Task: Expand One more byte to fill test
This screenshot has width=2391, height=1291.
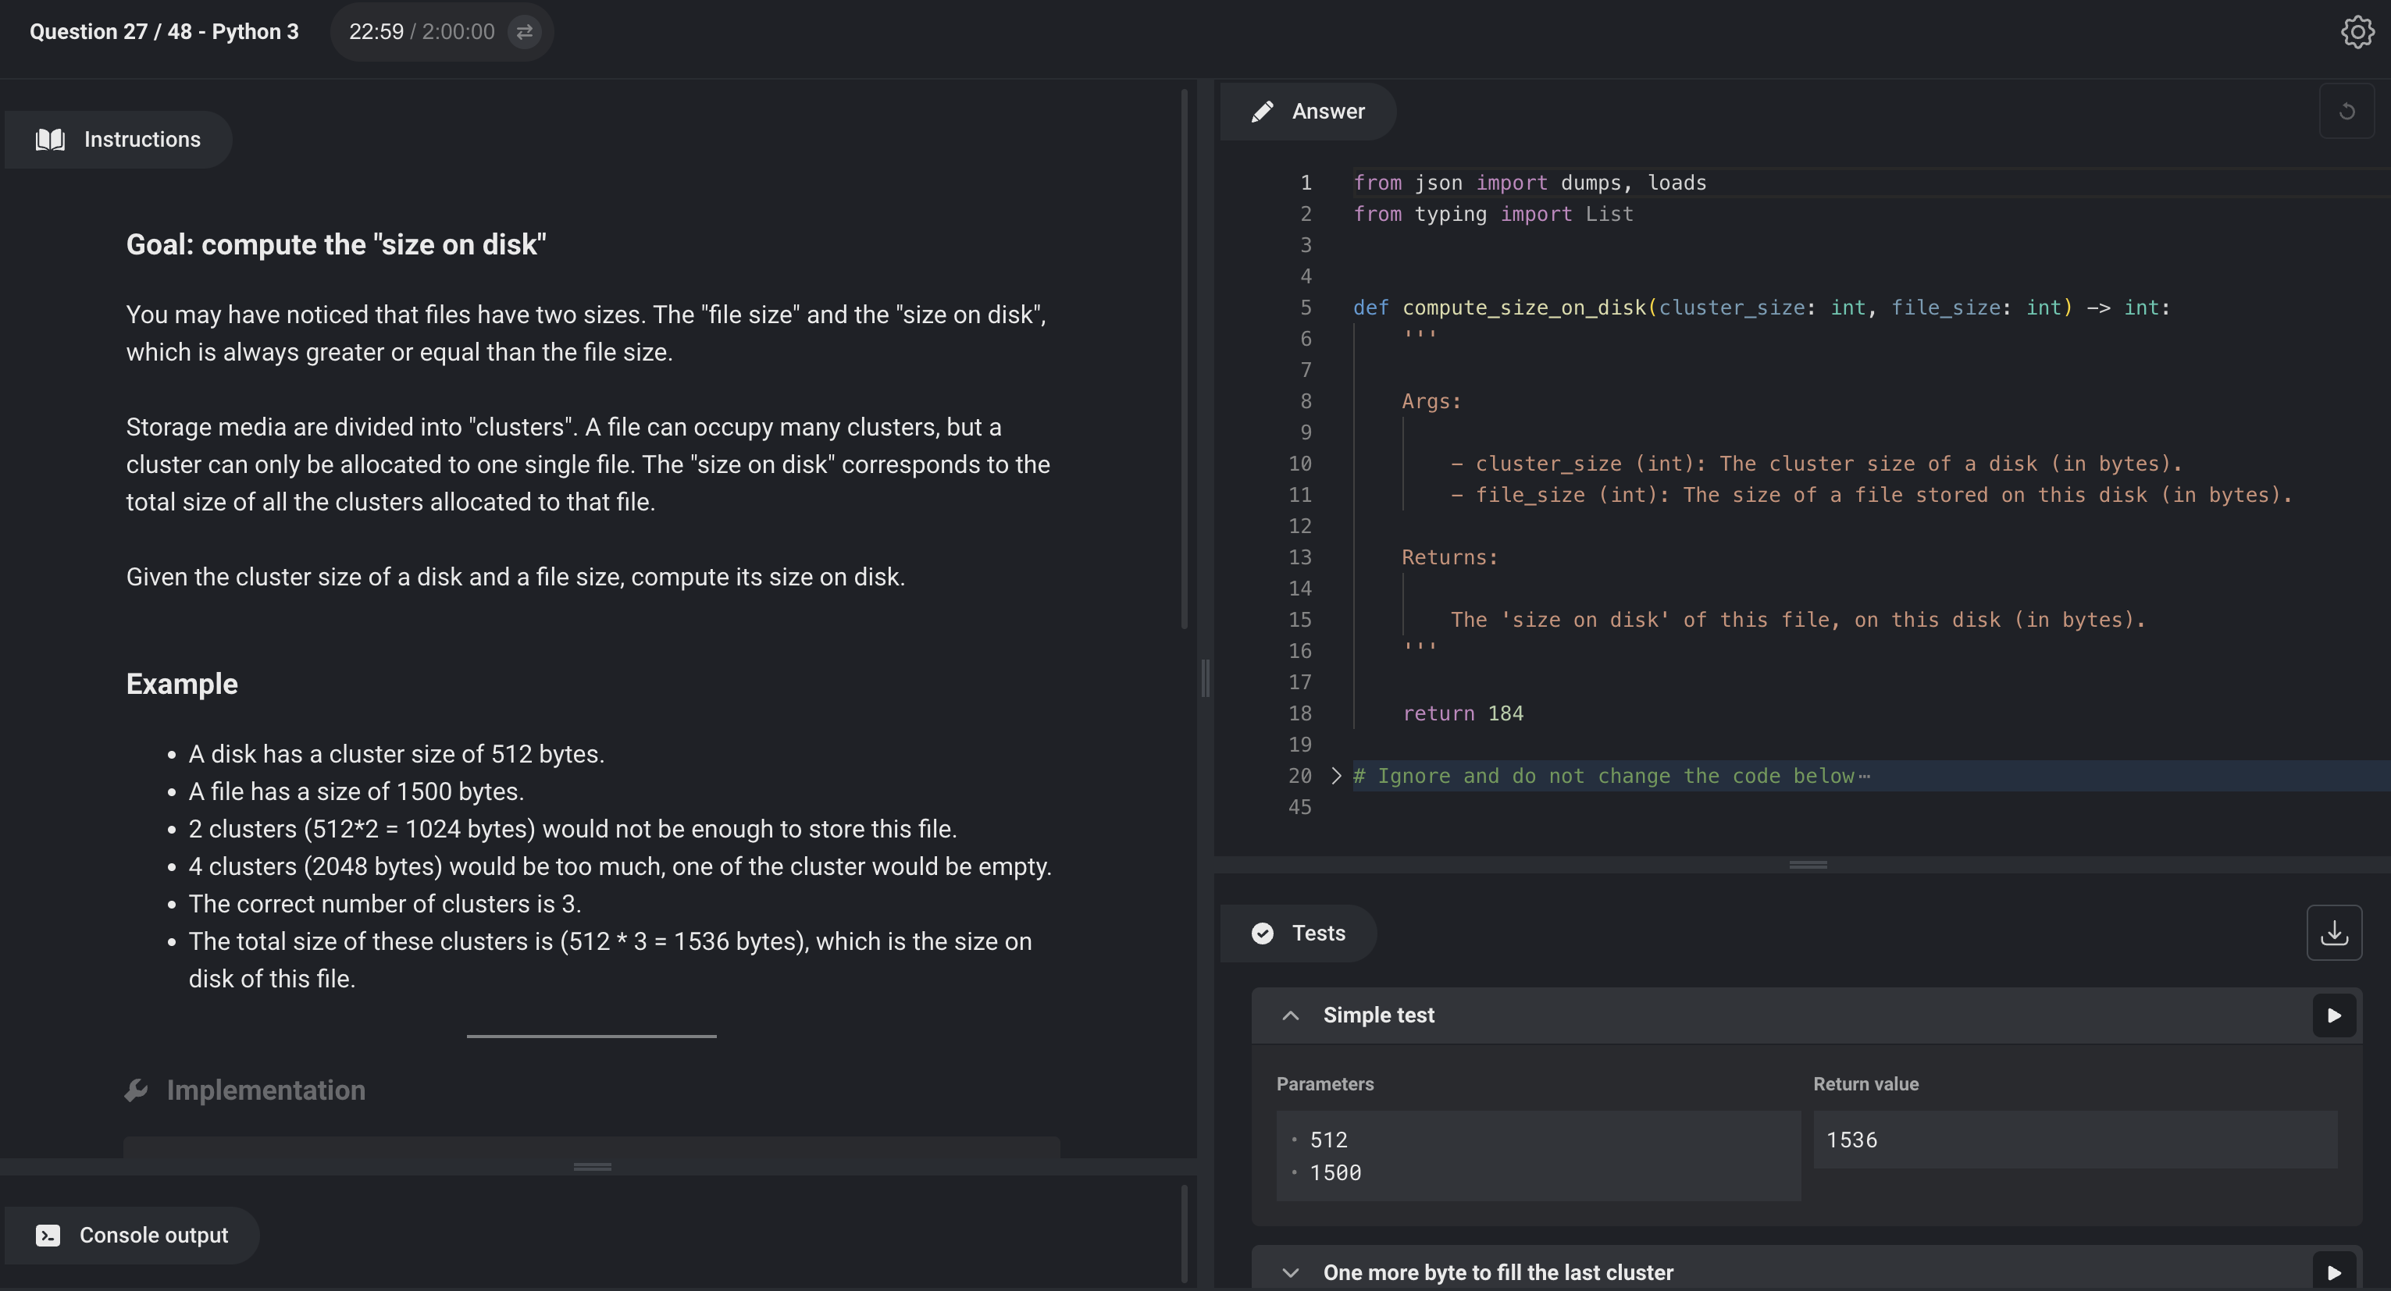Action: point(1290,1272)
